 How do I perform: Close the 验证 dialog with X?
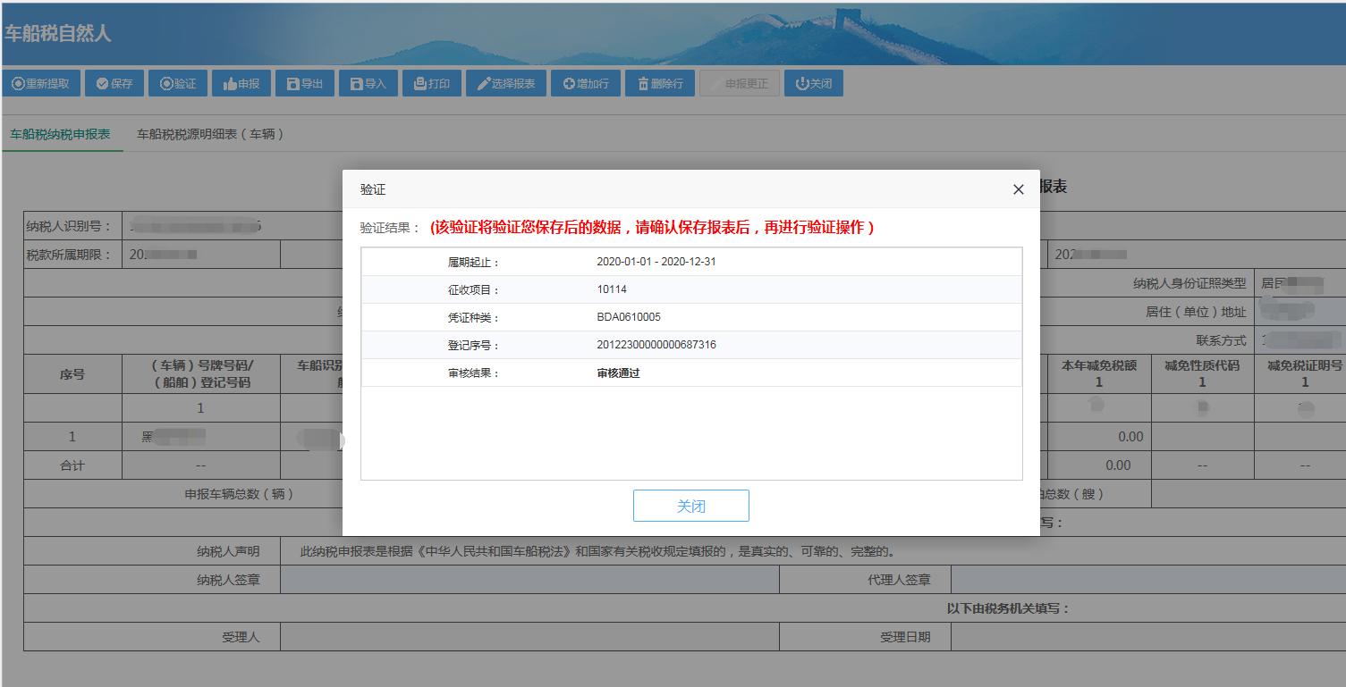tap(1018, 189)
